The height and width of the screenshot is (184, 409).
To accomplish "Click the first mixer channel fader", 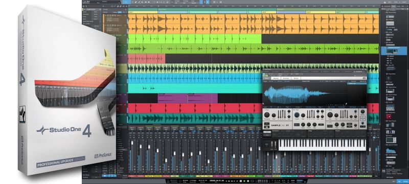I will click(x=132, y=143).
